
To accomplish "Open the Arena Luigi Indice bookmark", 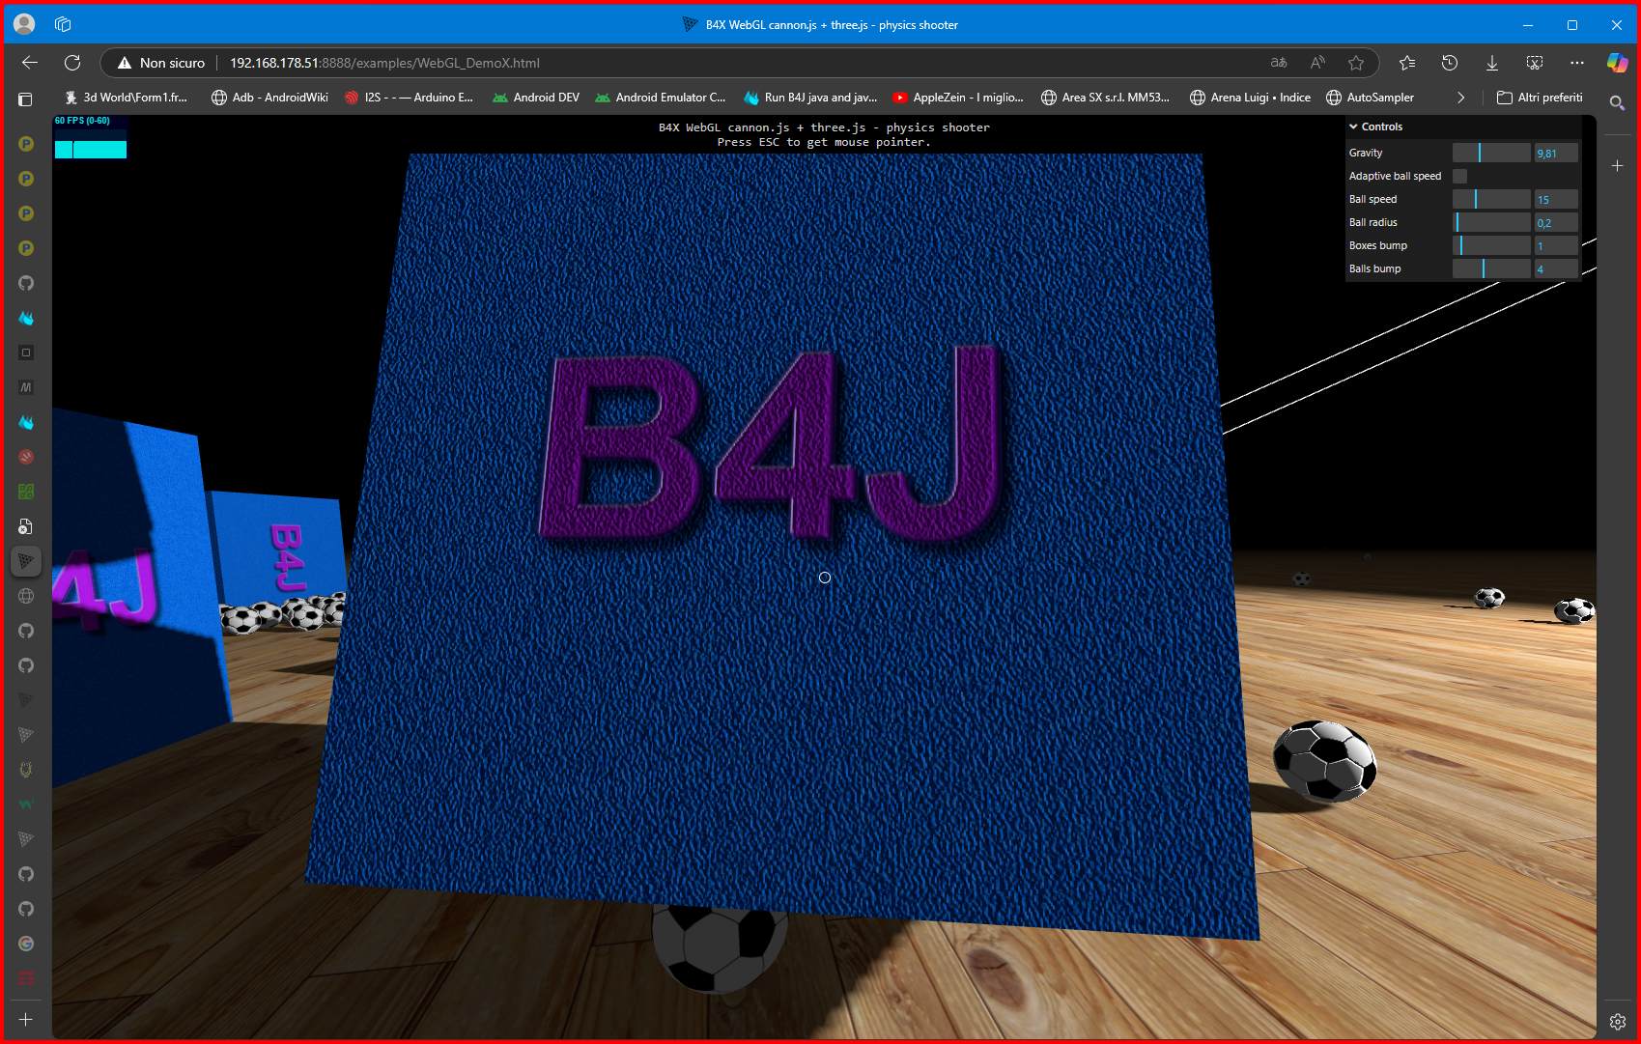I will 1250,98.
